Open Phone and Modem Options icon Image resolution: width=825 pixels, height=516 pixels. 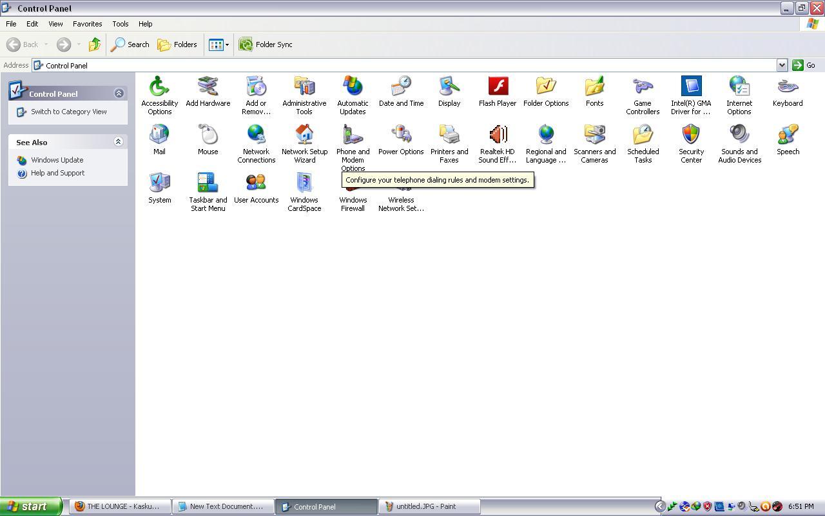click(x=353, y=134)
